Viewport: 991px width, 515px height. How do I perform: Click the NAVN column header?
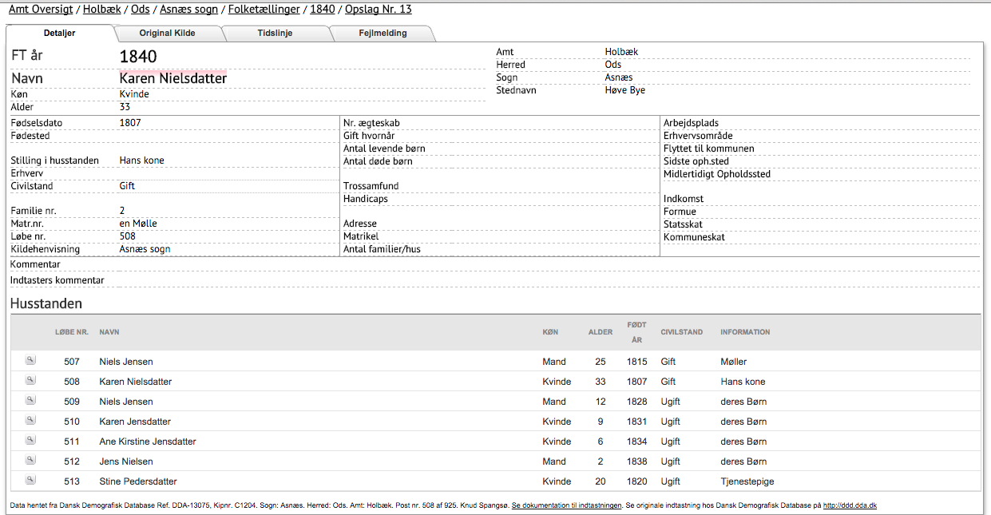pos(109,332)
